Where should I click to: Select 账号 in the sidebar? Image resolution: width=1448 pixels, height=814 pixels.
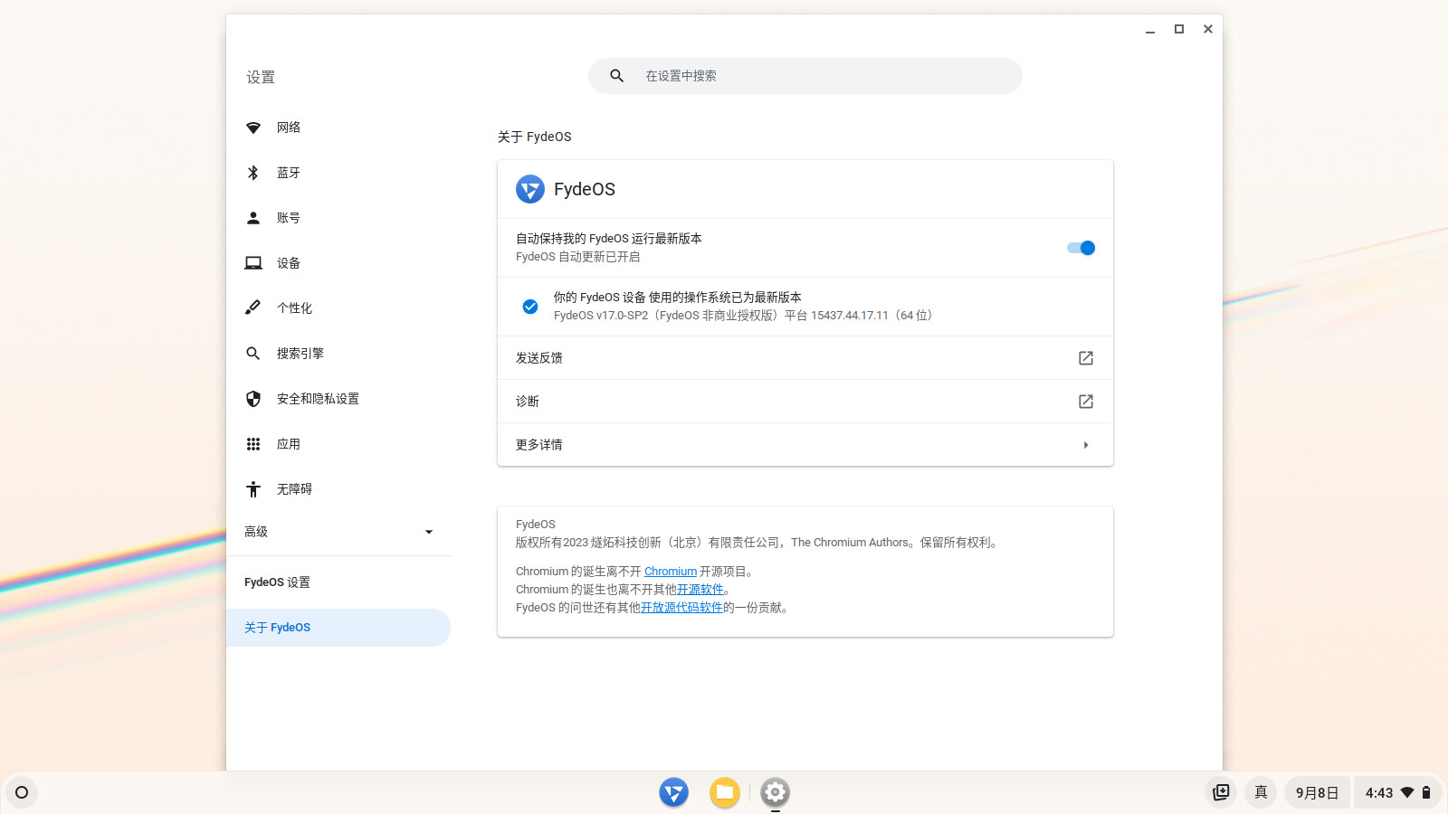click(x=338, y=218)
